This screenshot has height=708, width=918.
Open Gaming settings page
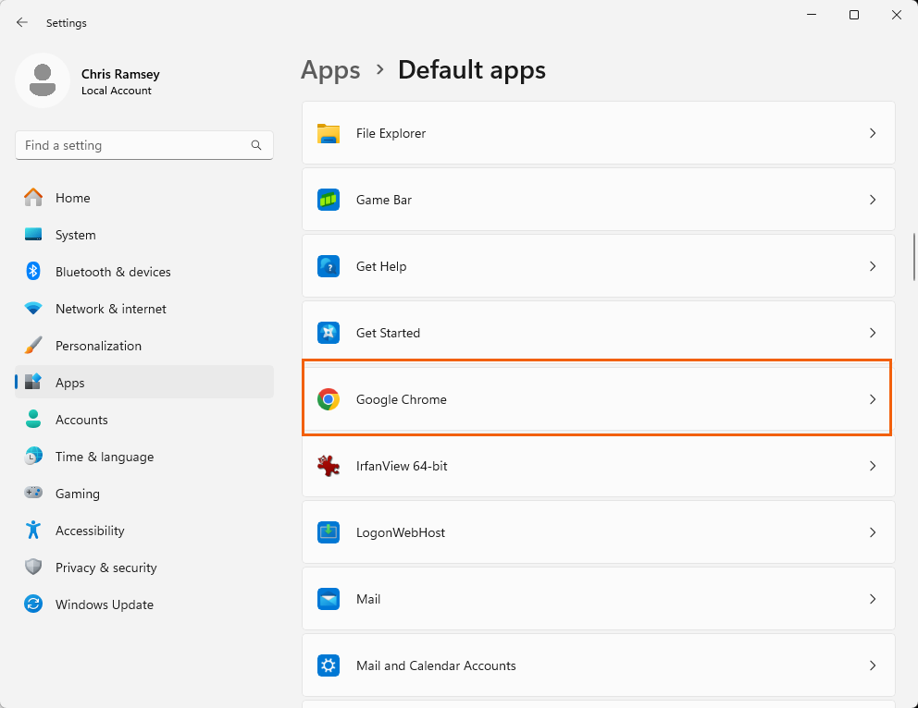[x=144, y=493]
